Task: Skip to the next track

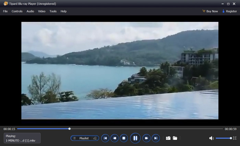Action: coord(156,138)
